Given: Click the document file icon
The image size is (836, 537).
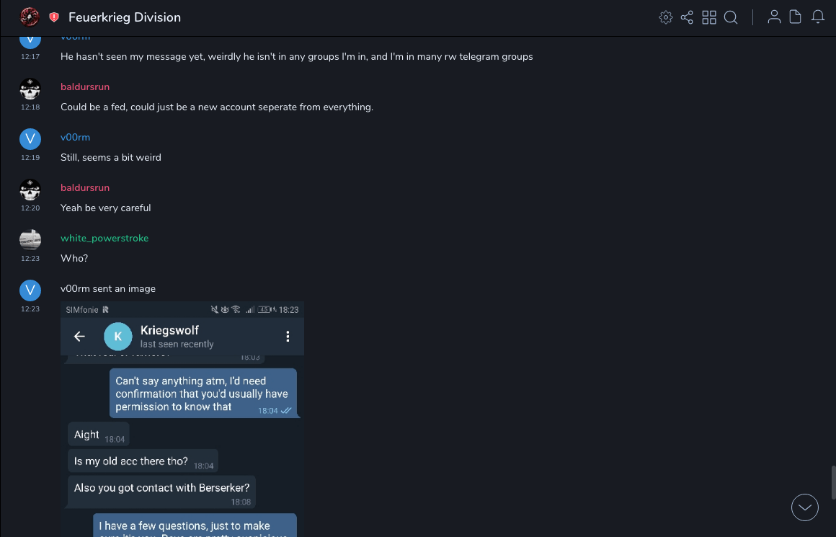Looking at the screenshot, I should click(x=795, y=17).
